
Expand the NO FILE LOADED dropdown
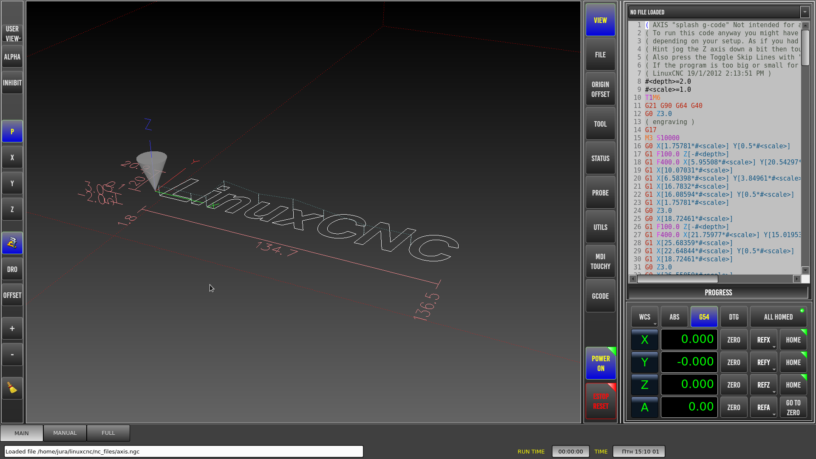pyautogui.click(x=804, y=12)
